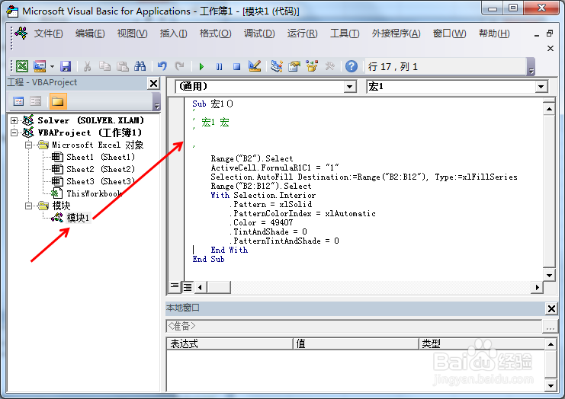Open the 外接程序(A) menu
565x399 pixels.
tap(396, 34)
